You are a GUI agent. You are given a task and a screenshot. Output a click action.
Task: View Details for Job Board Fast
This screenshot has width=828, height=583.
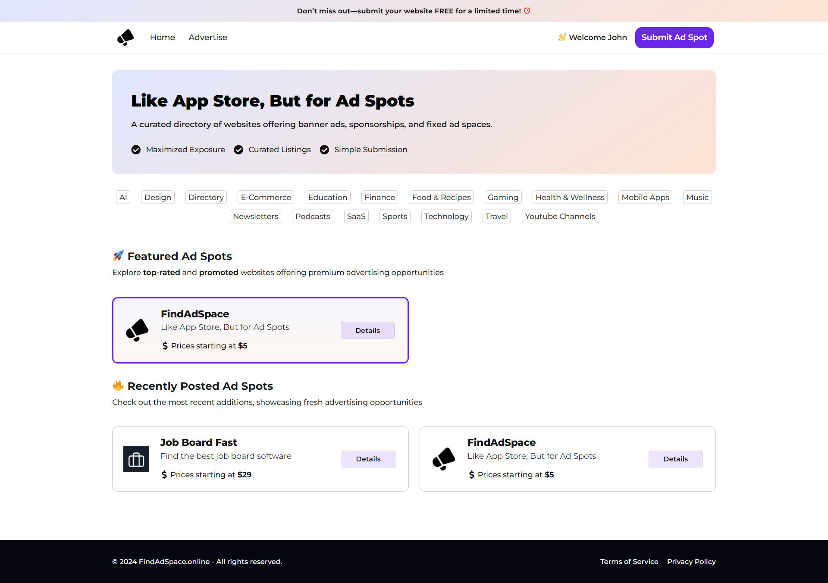[x=368, y=459]
